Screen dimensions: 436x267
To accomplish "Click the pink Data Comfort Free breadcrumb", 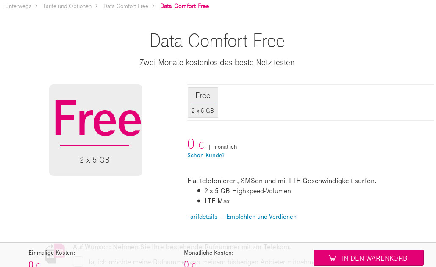I will coord(184,6).
